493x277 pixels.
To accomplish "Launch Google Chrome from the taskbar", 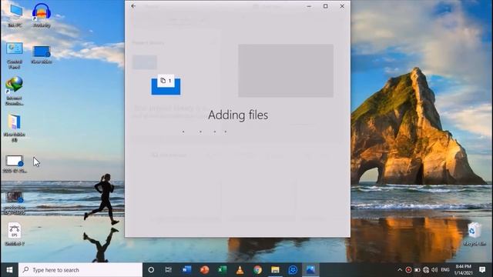I will [257, 270].
